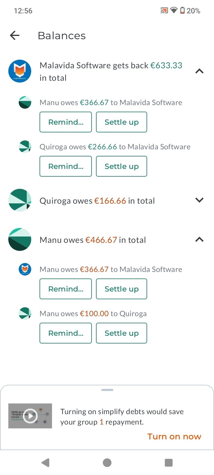Collapse the Manu owes €466.67 section
214x475 pixels.
tap(199, 240)
